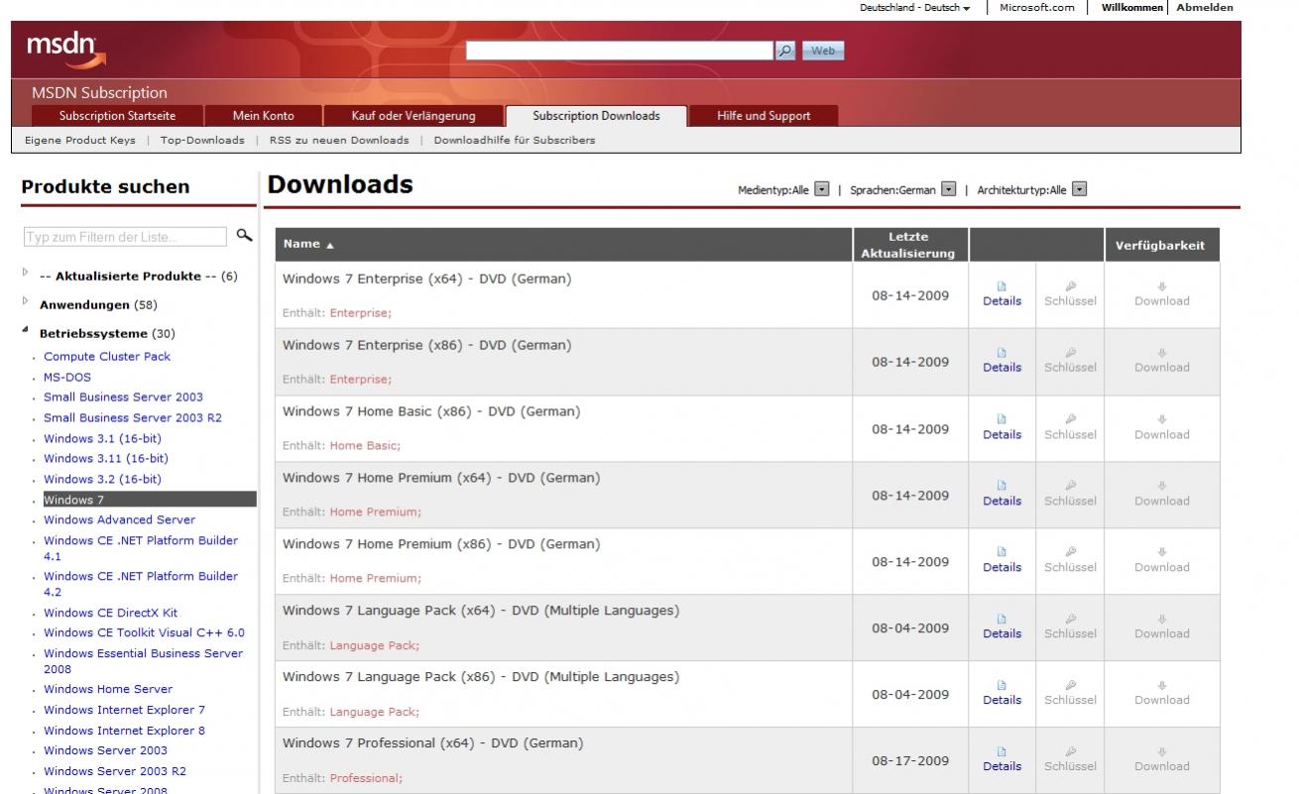The height and width of the screenshot is (794, 1299).
Task: Open Downloadhilfe für Subscribers link
Action: (515, 140)
